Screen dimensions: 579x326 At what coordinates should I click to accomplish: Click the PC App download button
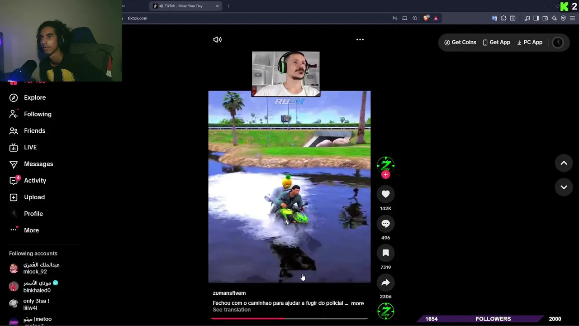coord(529,42)
